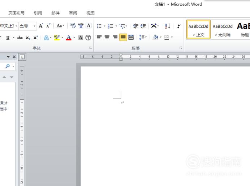Image resolution: width=250 pixels, height=186 pixels.
Task: Open the Phonetic Guide (wén) tool
Action: 81,26
